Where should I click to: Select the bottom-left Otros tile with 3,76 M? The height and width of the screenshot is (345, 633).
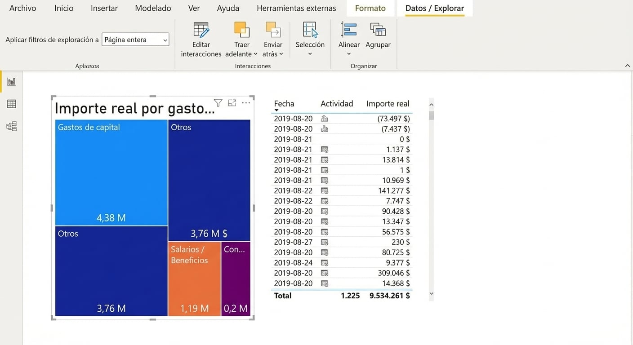click(x=111, y=271)
